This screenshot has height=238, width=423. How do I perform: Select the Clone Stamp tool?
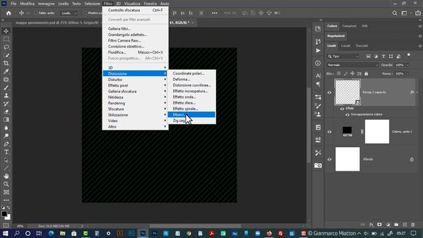coord(6,95)
